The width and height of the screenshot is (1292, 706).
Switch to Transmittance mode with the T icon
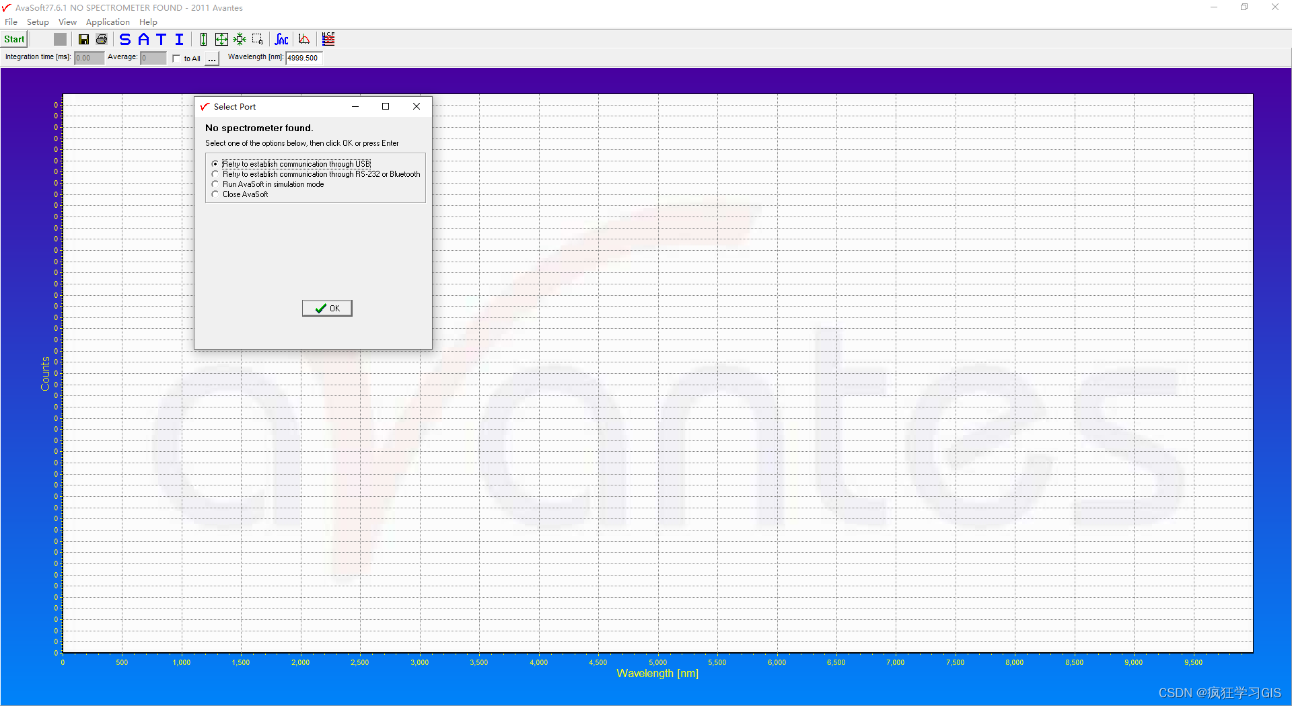point(161,39)
